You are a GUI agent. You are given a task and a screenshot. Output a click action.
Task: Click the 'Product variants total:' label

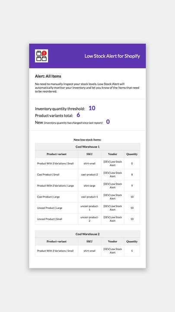54,116
